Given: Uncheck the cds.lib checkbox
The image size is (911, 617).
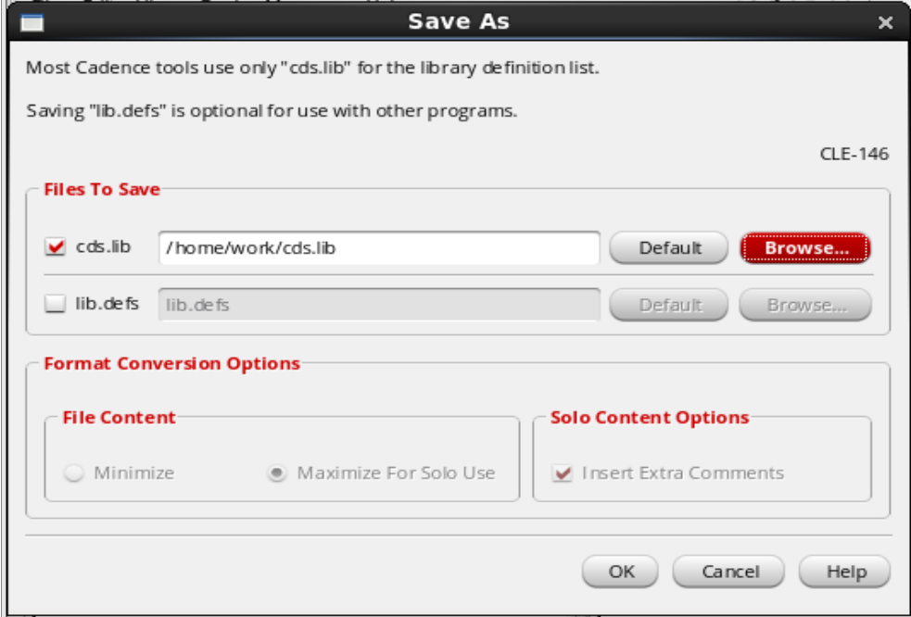Looking at the screenshot, I should pos(56,248).
